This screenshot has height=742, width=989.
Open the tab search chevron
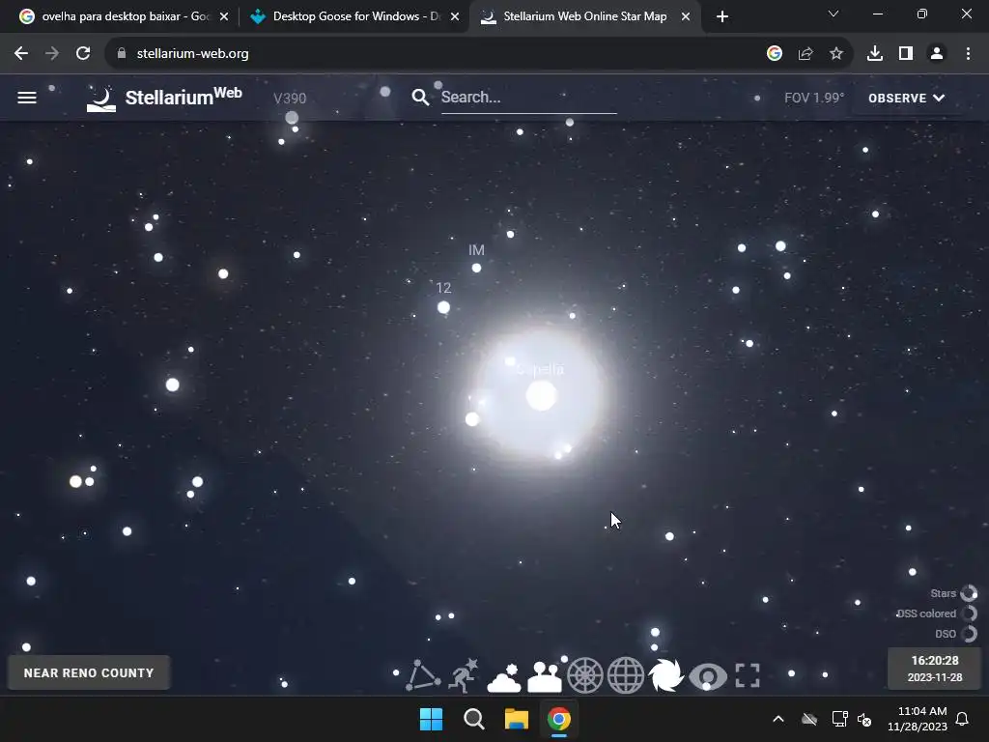[834, 14]
